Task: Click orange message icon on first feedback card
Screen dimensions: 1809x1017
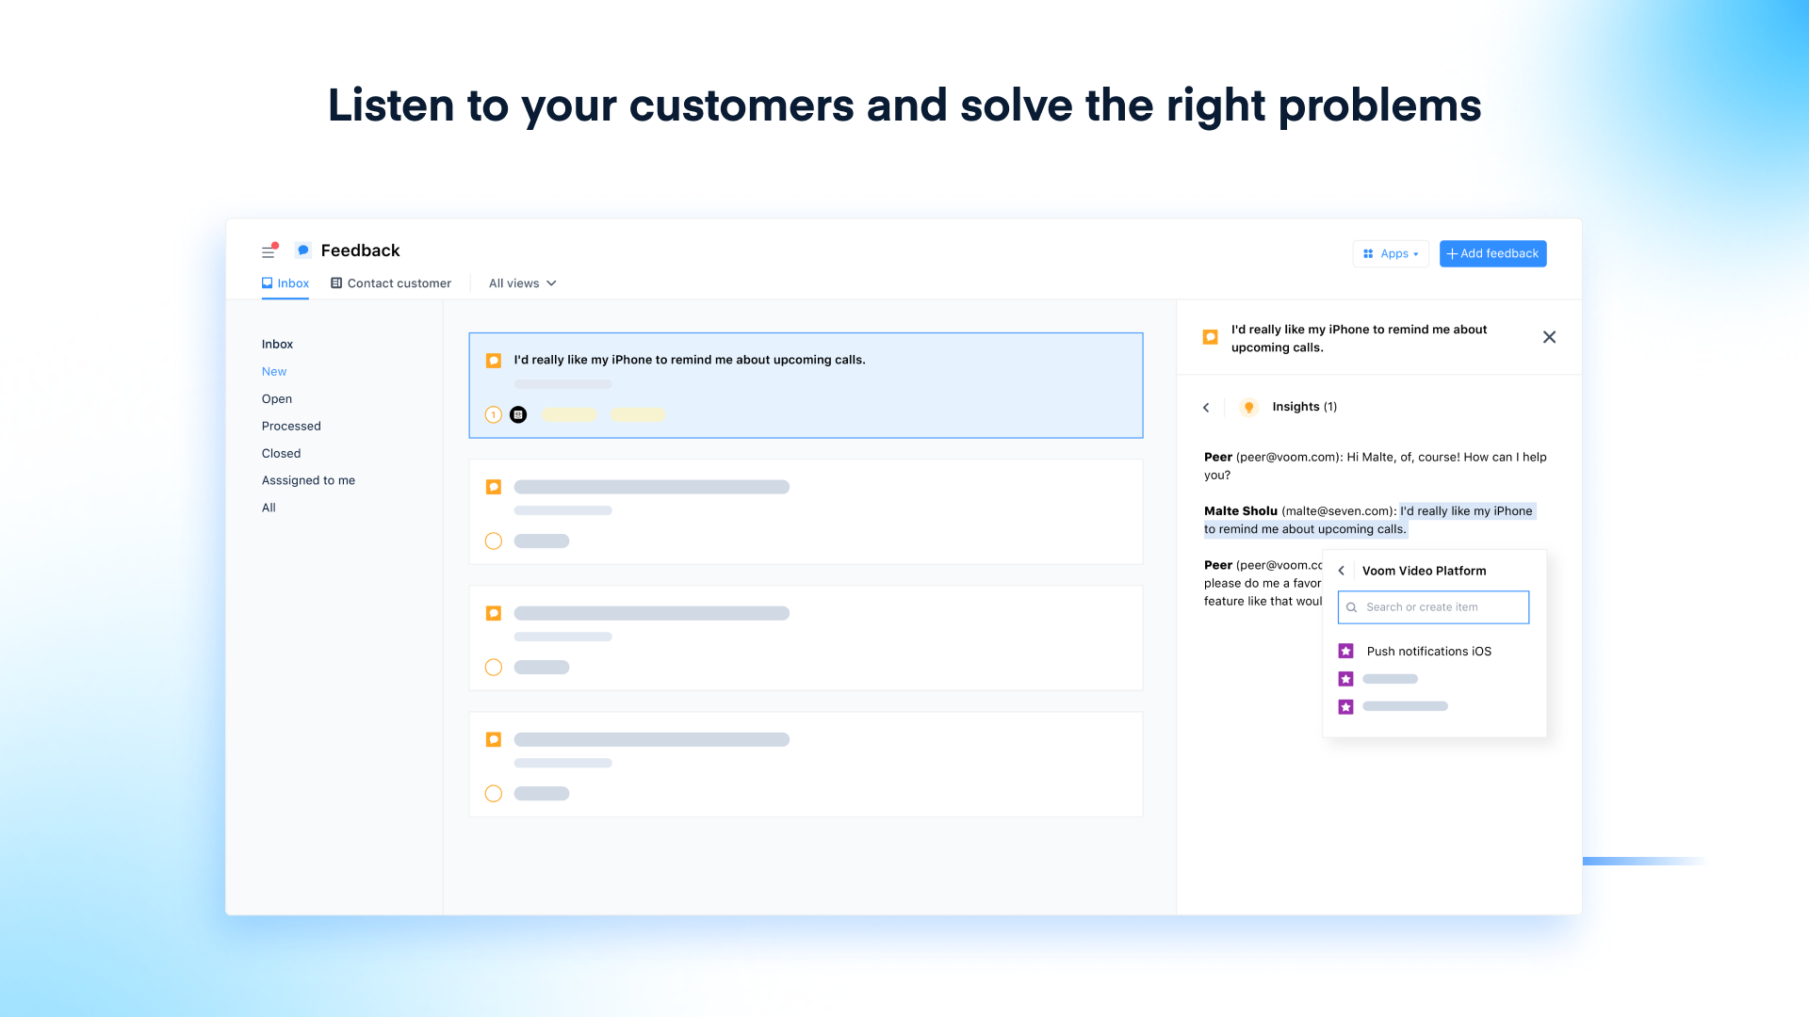Action: click(x=493, y=361)
